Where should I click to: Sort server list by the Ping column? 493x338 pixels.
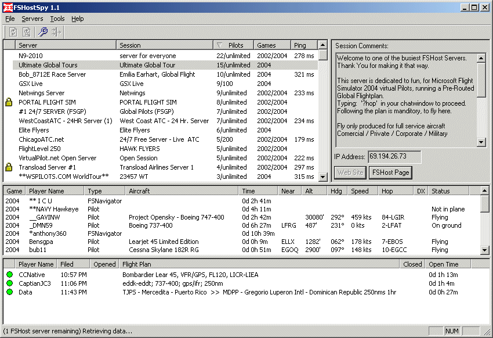pyautogui.click(x=304, y=45)
